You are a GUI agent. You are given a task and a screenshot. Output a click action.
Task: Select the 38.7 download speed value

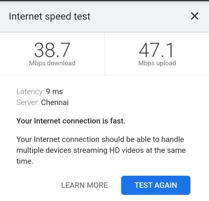(x=52, y=50)
